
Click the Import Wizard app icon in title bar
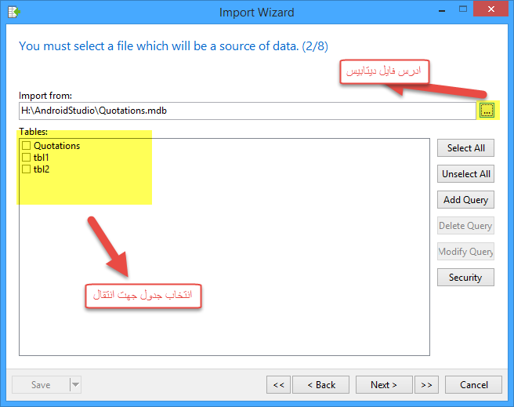[x=13, y=12]
